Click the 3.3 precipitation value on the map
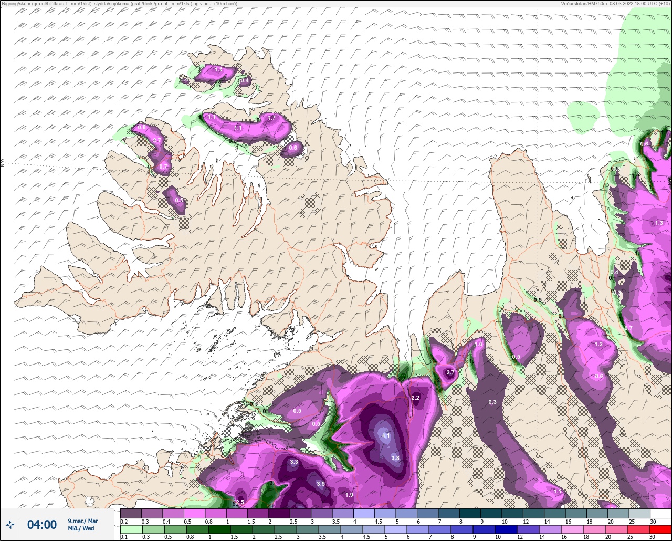Screen dimensions: 672x541 click(x=294, y=462)
